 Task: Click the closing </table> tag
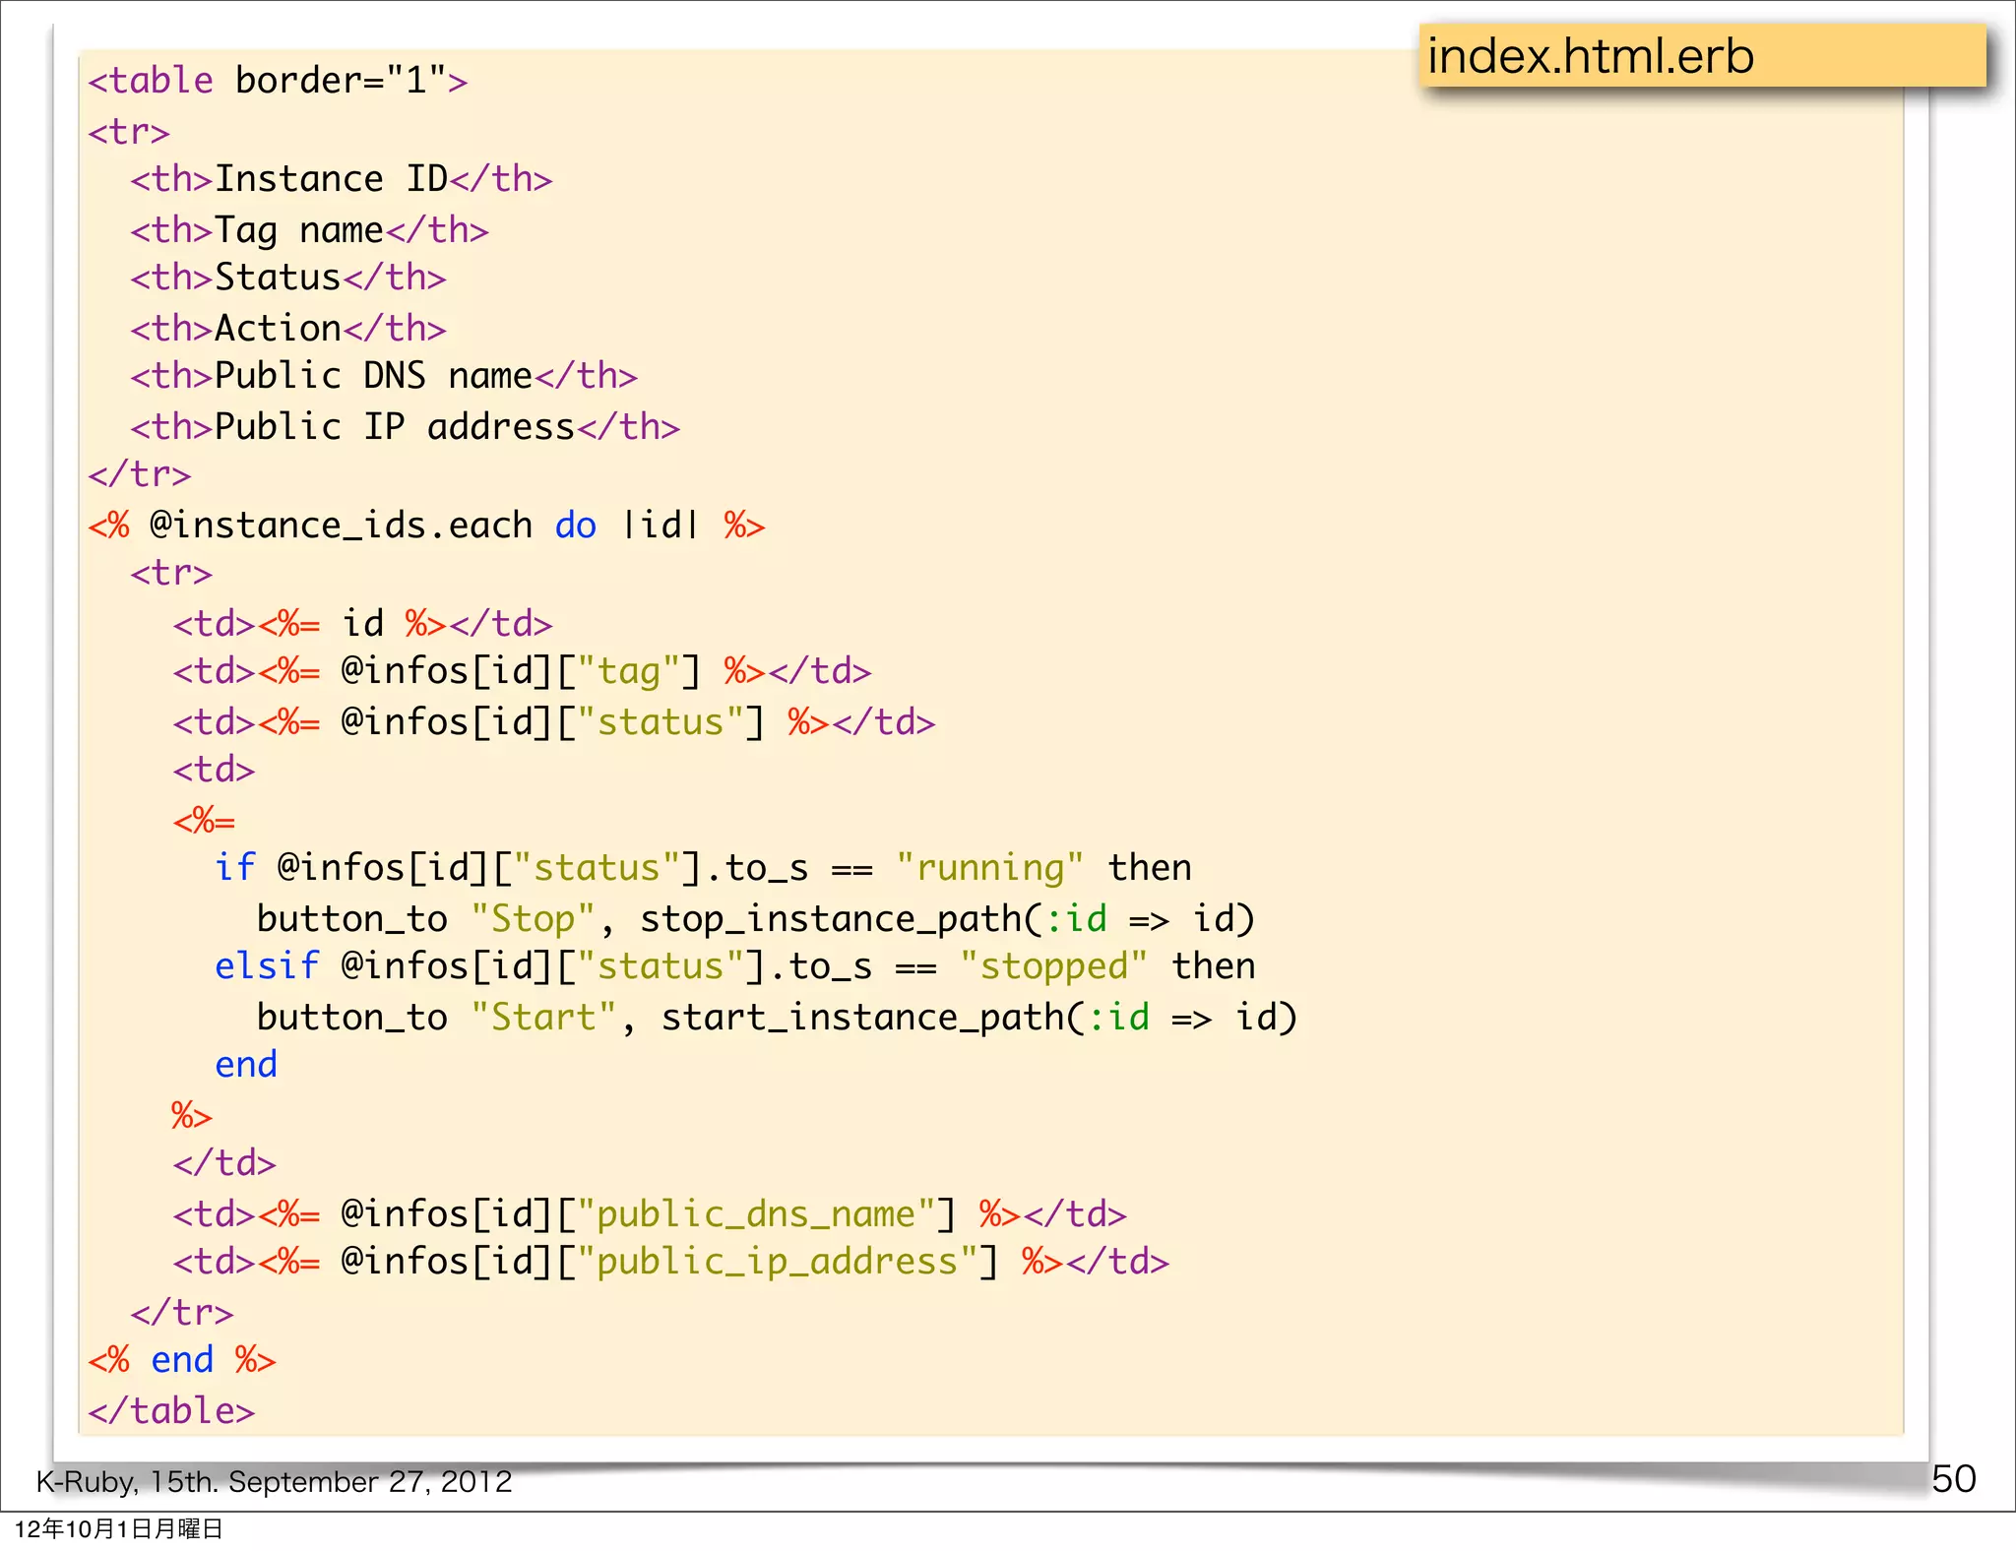tap(171, 1411)
